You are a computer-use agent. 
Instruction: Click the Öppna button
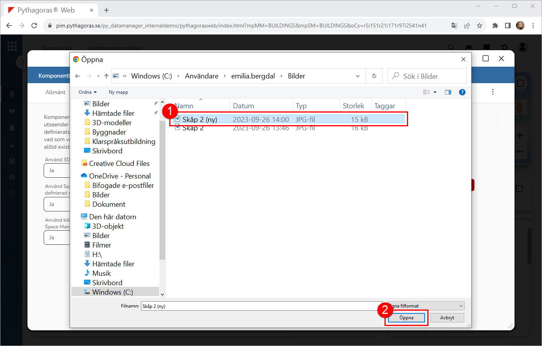point(406,318)
